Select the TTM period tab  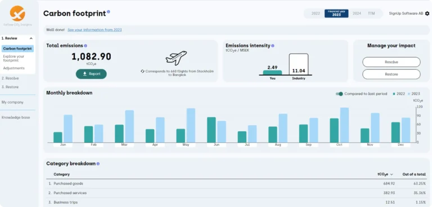[x=371, y=13]
